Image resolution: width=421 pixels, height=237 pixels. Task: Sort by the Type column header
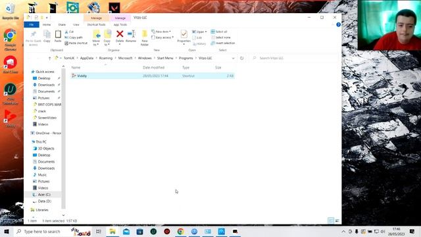click(186, 67)
